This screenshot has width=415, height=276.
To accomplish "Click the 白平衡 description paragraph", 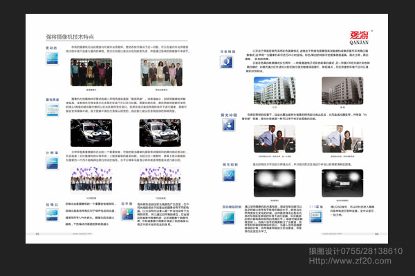I will (x=163, y=214).
